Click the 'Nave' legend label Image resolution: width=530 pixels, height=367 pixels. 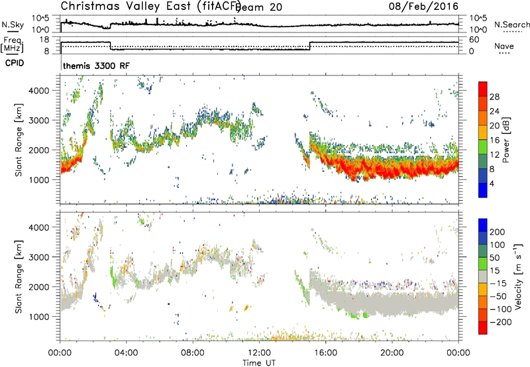point(504,46)
